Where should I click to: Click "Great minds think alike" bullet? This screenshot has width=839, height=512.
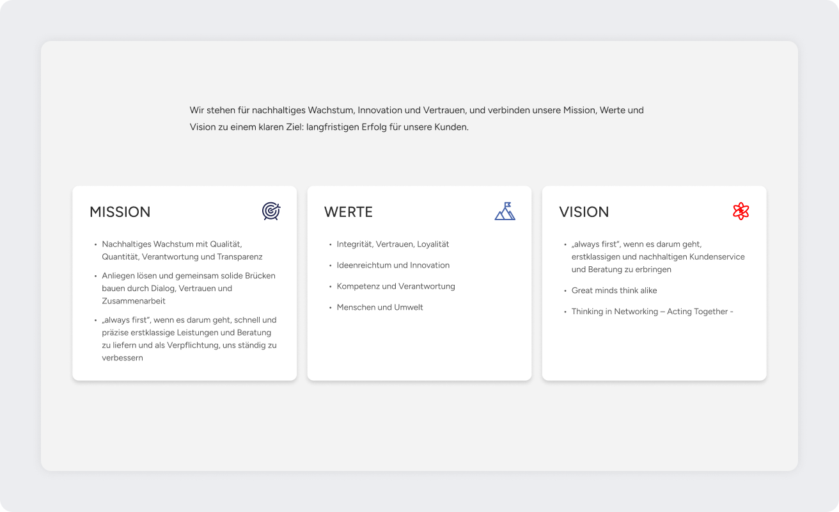(x=614, y=291)
